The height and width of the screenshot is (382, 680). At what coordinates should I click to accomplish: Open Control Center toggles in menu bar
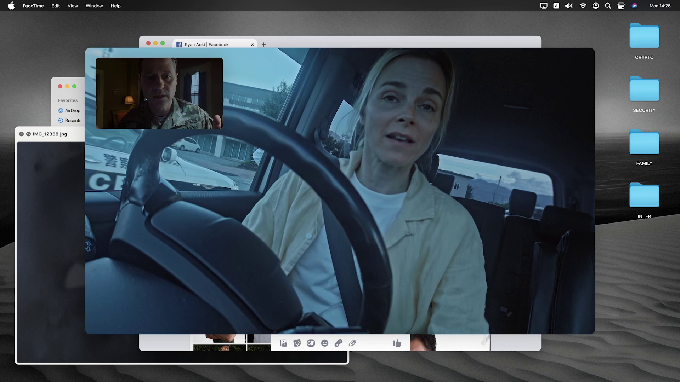pyautogui.click(x=621, y=6)
